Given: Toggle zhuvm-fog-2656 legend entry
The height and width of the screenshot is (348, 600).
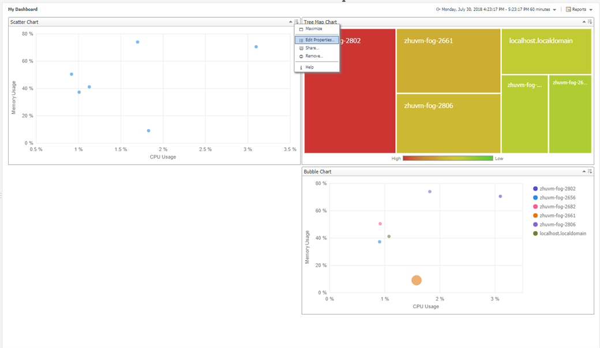Looking at the screenshot, I should point(554,198).
